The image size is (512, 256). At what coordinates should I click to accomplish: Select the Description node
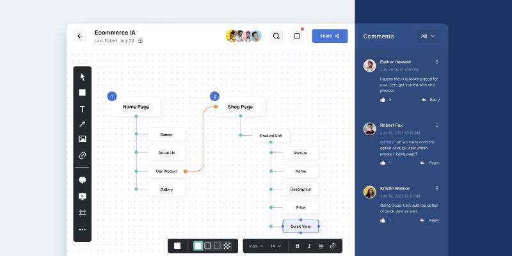pos(301,189)
